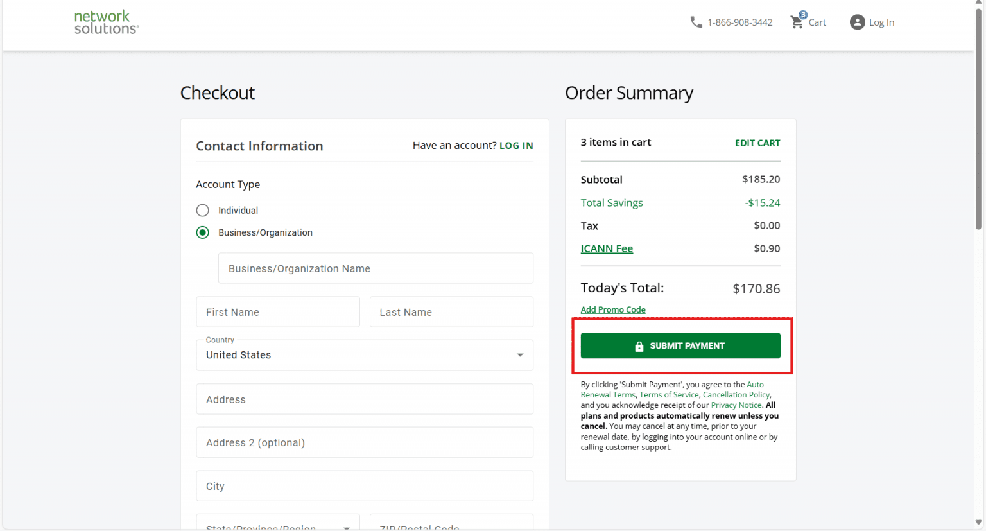The height and width of the screenshot is (531, 986).
Task: Click the Network Solutions logo
Action: coord(107,22)
